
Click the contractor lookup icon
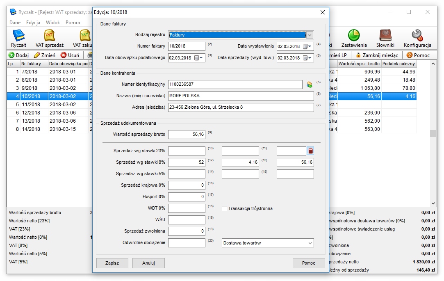point(310,85)
